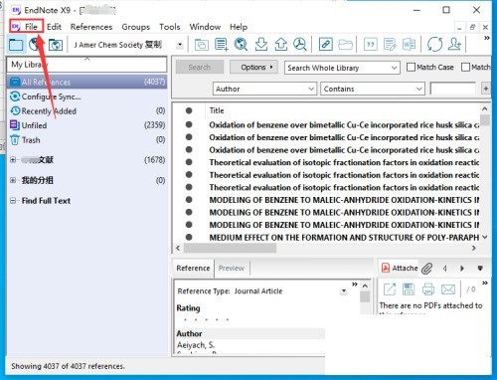Open the Author field dropdown
This screenshot has width=497, height=380.
(x=264, y=89)
